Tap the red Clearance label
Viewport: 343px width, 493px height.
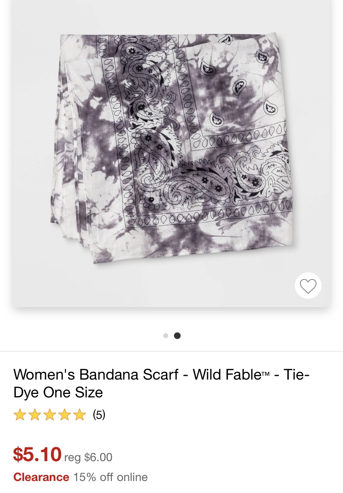point(41,477)
